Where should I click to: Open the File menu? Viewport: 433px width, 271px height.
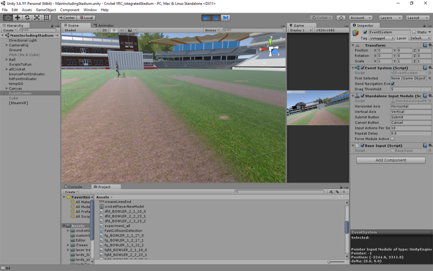pos(5,10)
